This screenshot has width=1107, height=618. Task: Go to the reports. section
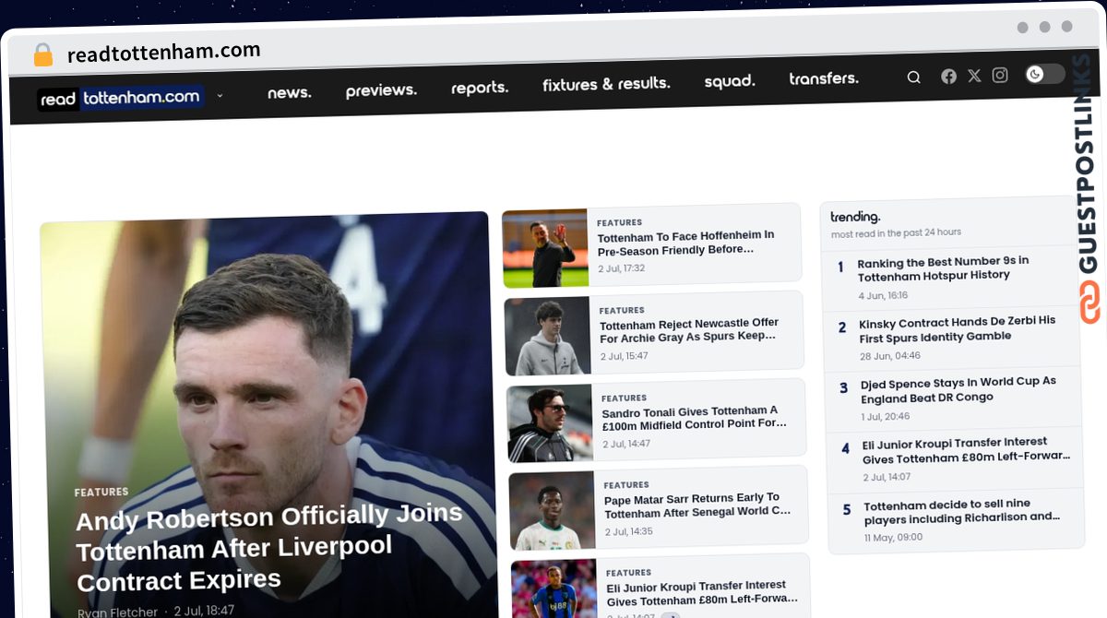point(480,88)
